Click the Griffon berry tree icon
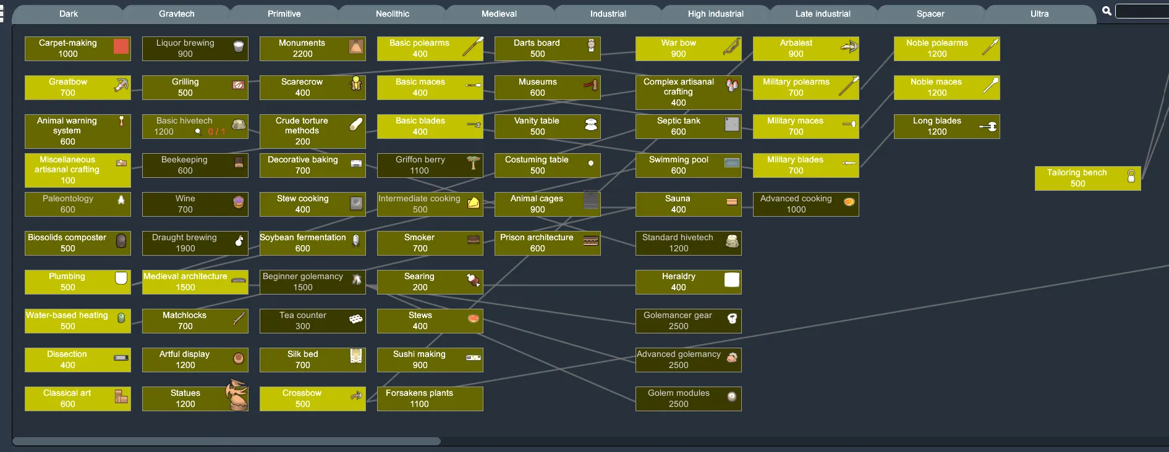The height and width of the screenshot is (452, 1169). point(474,163)
